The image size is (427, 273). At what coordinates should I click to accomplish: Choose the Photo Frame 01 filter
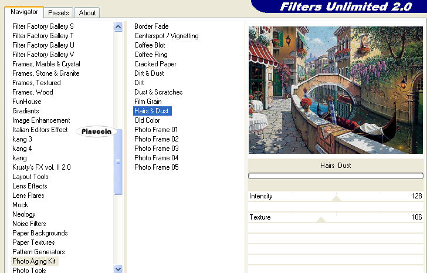(x=156, y=130)
